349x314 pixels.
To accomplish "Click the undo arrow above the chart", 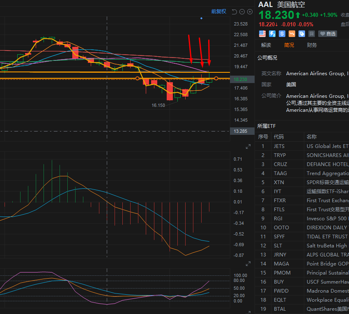I will [234, 12].
